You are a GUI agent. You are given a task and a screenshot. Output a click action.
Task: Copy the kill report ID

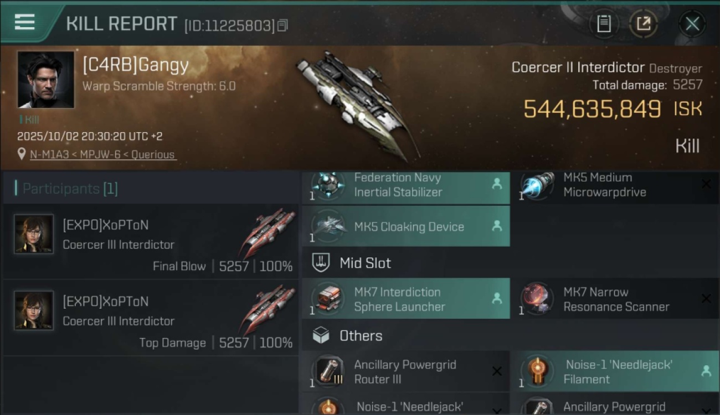coord(282,25)
